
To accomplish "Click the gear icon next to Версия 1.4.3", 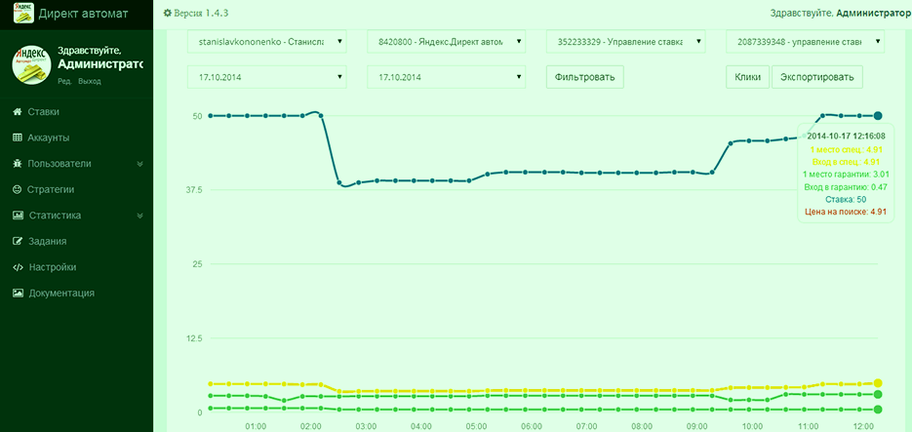I will tap(168, 14).
